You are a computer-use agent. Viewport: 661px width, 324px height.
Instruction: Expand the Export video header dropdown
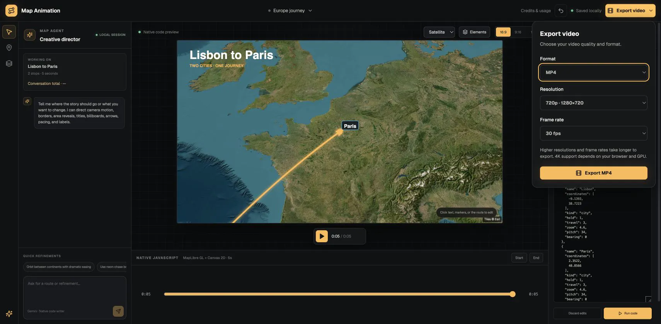click(x=651, y=10)
